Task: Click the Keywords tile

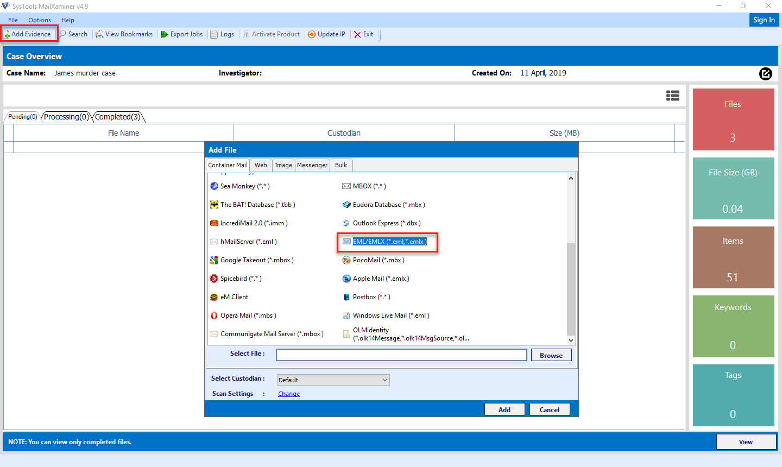Action: tap(734, 326)
